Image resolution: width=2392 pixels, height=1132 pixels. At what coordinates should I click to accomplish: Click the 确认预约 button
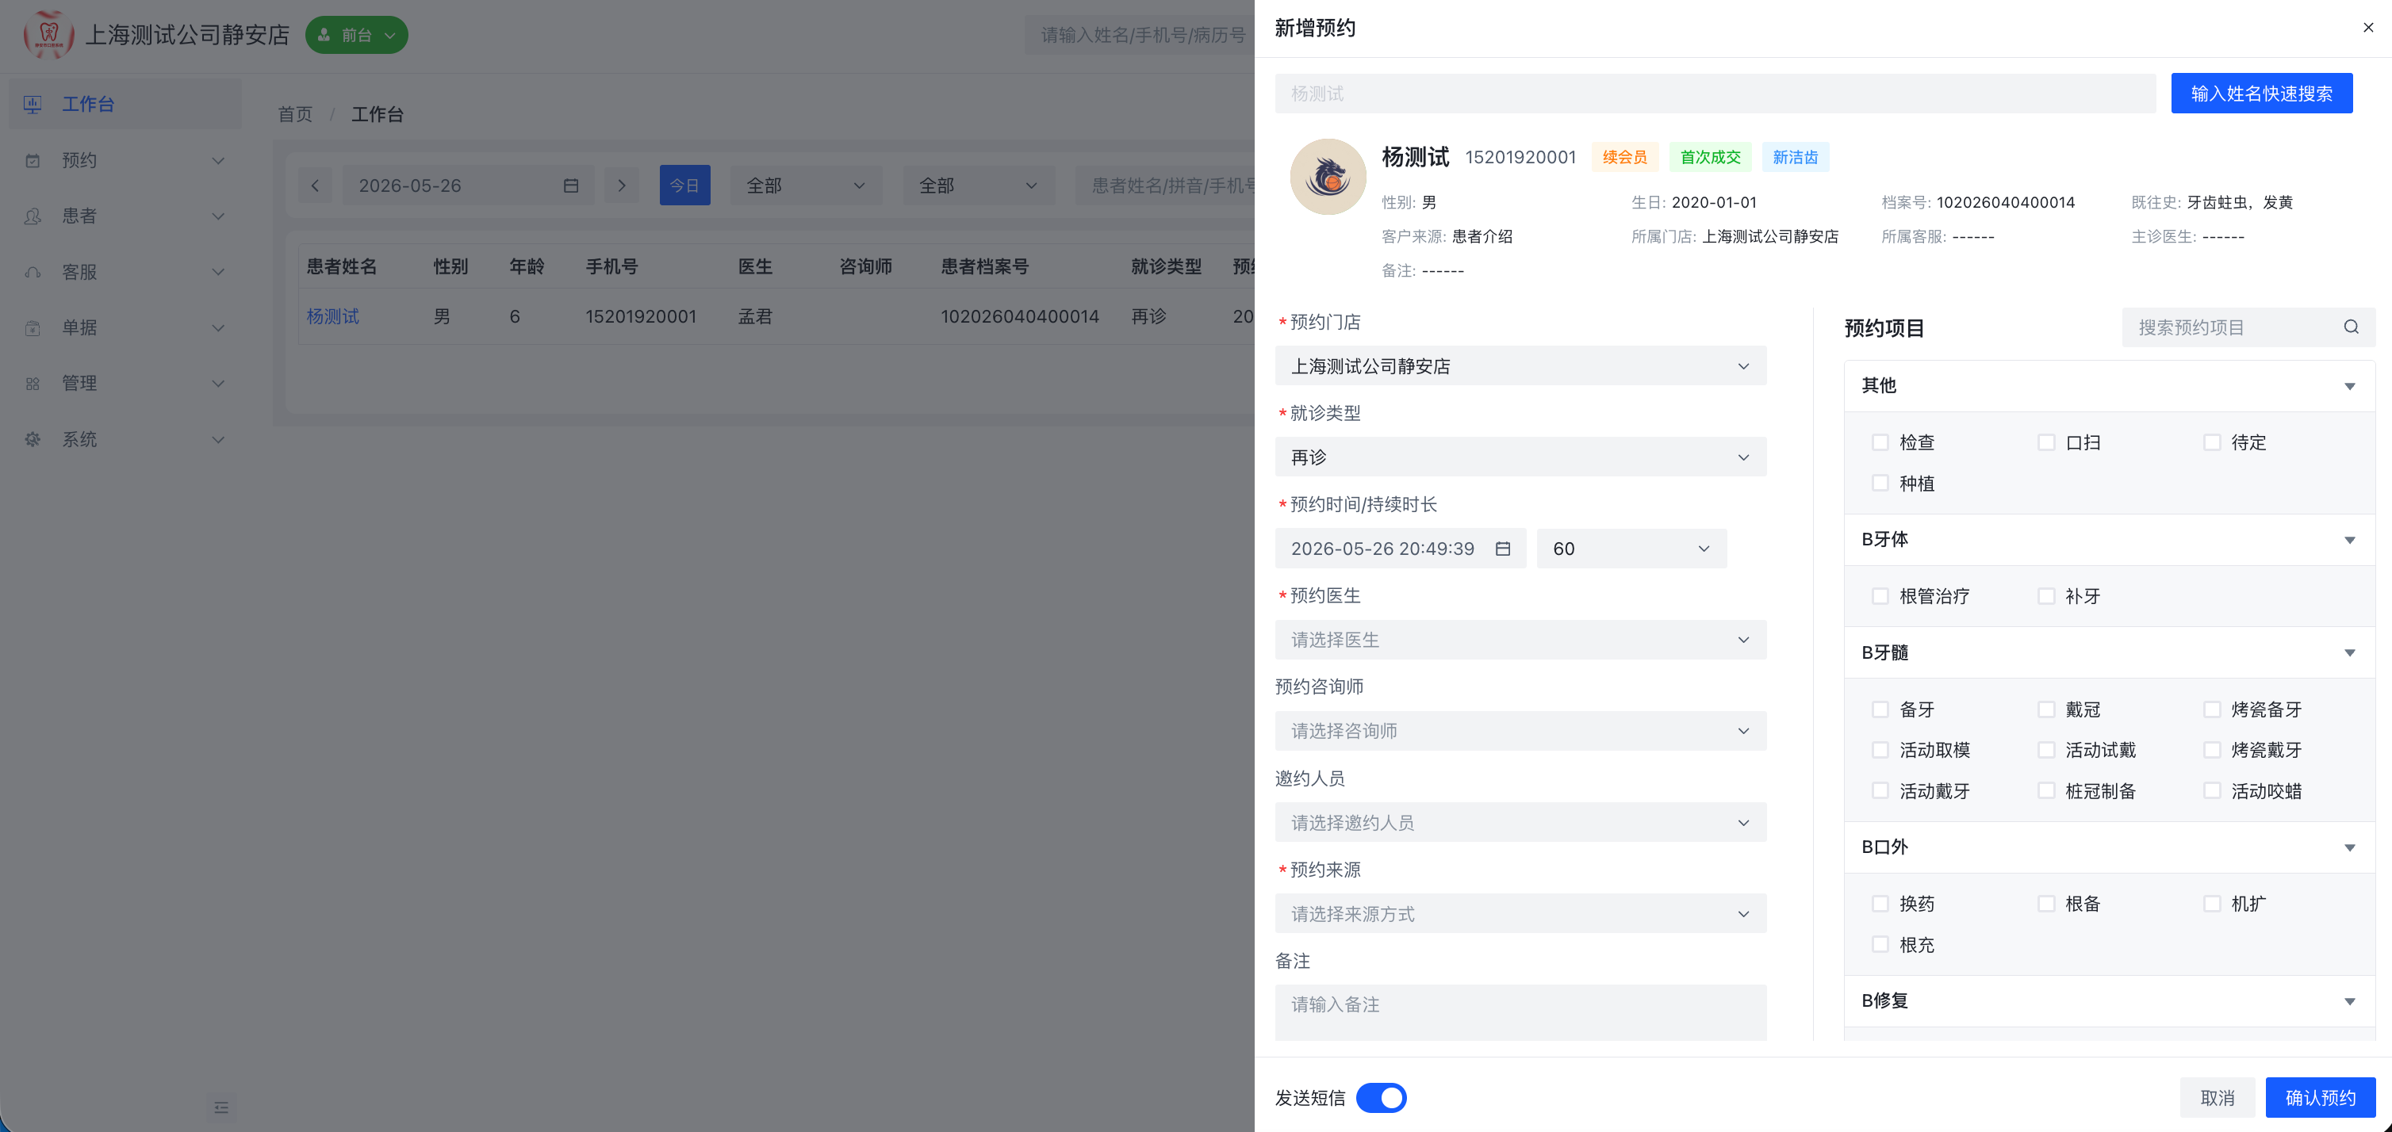tap(2320, 1098)
